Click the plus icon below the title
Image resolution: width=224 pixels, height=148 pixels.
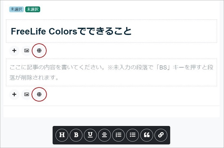coord(14,51)
